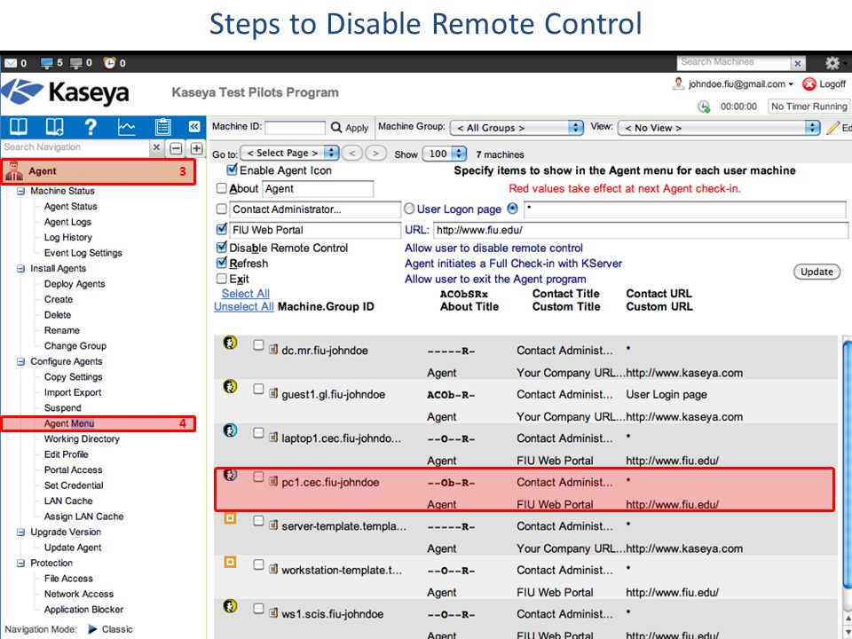Uncheck the FIU Web Portal checkbox

click(x=221, y=229)
